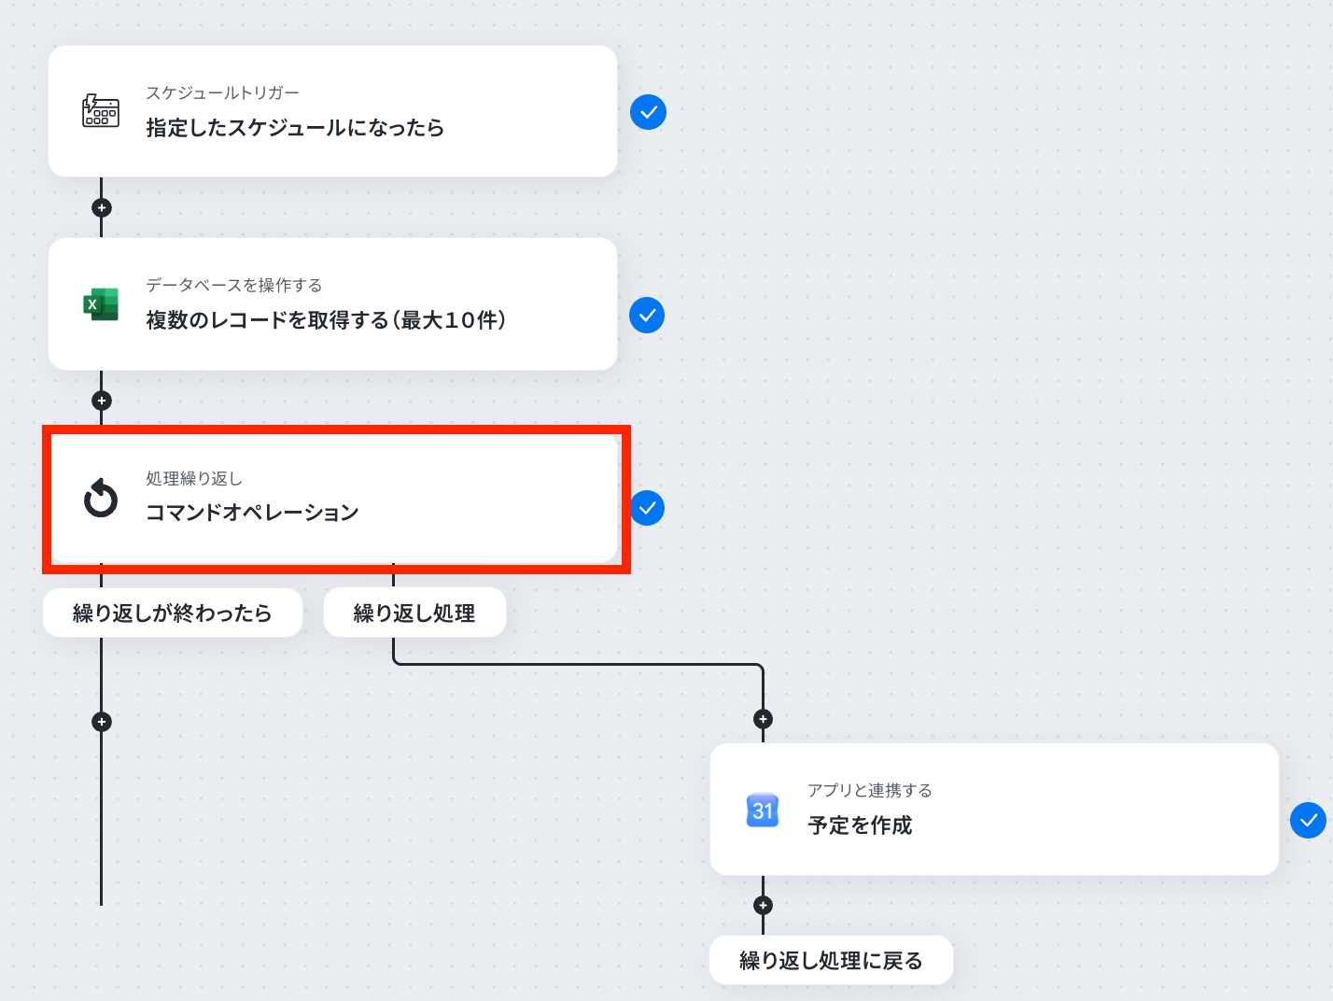Click the 繰り返し処理に戻る label
The image size is (1333, 1001).
(x=831, y=960)
